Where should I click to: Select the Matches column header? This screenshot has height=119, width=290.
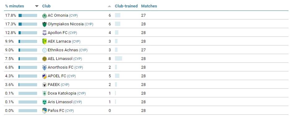click(149, 6)
